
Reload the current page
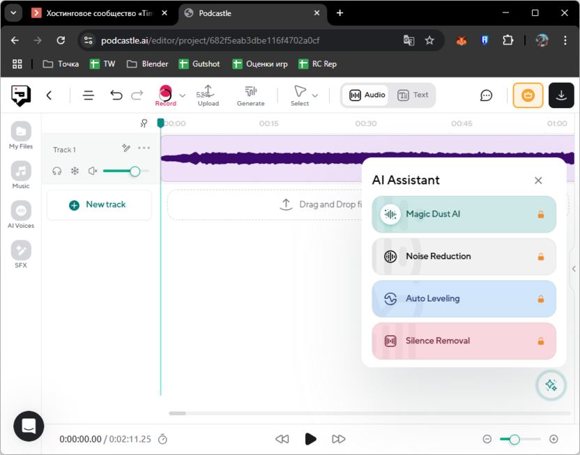tap(61, 40)
